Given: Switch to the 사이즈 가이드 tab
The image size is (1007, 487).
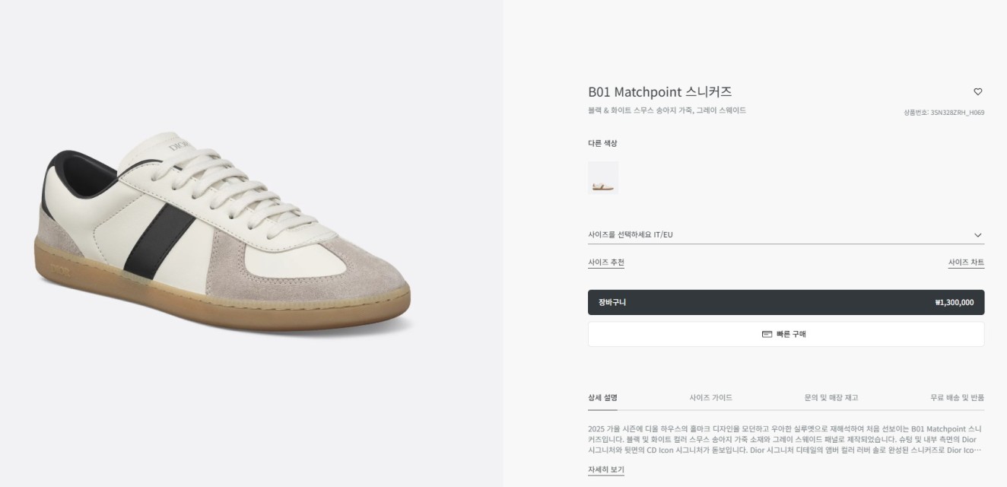Looking at the screenshot, I should pos(710,397).
